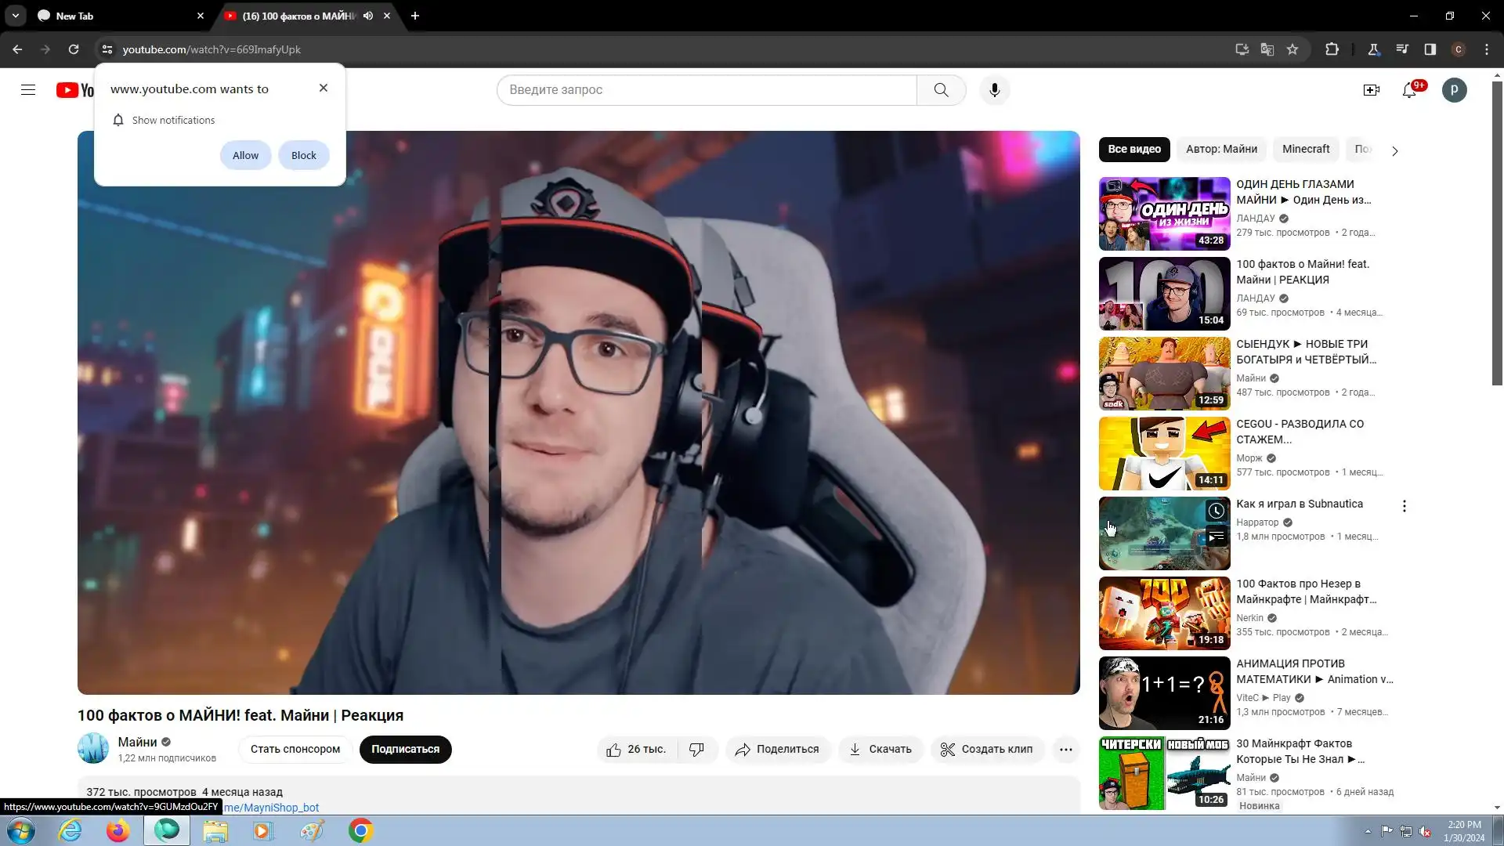This screenshot has height=846, width=1504.
Task: Click the Create video camera icon
Action: pos(1371,90)
